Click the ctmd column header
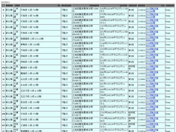This screenshot has height=132, width=176. tap(17, 6)
